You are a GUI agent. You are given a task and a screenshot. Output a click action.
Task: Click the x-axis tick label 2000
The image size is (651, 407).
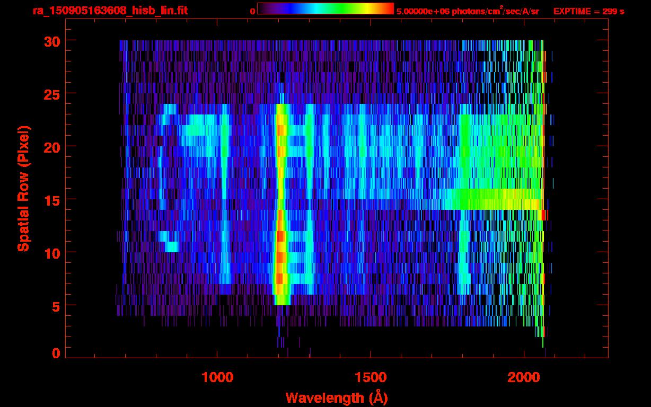(x=523, y=377)
